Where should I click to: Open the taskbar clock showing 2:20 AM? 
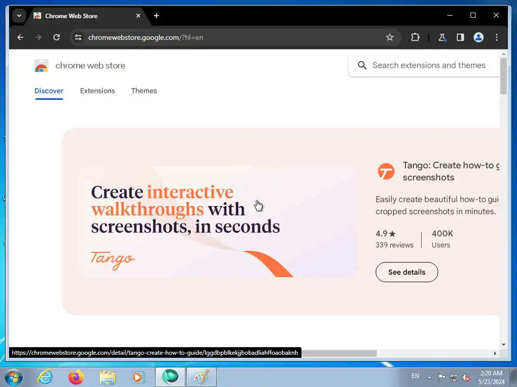[x=491, y=377]
